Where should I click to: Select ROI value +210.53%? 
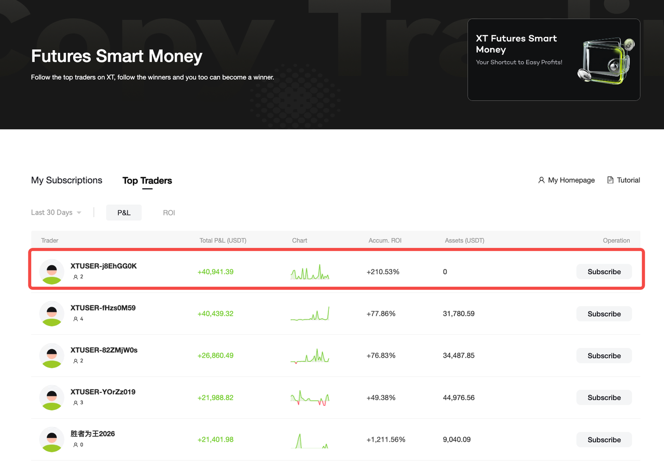pos(383,272)
